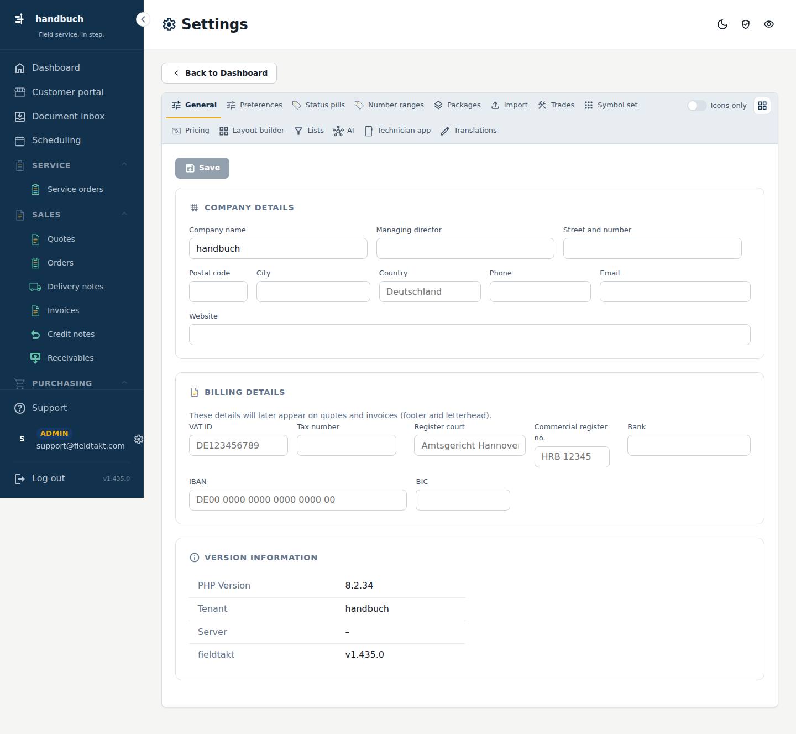Image resolution: width=796 pixels, height=734 pixels.
Task: Focus the VAT ID input field
Action: pyautogui.click(x=238, y=445)
